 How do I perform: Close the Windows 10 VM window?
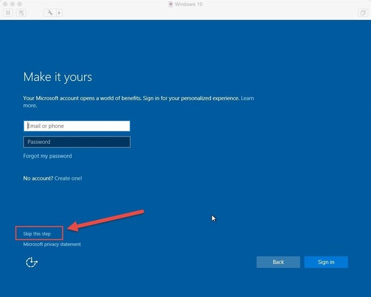(x=4, y=4)
